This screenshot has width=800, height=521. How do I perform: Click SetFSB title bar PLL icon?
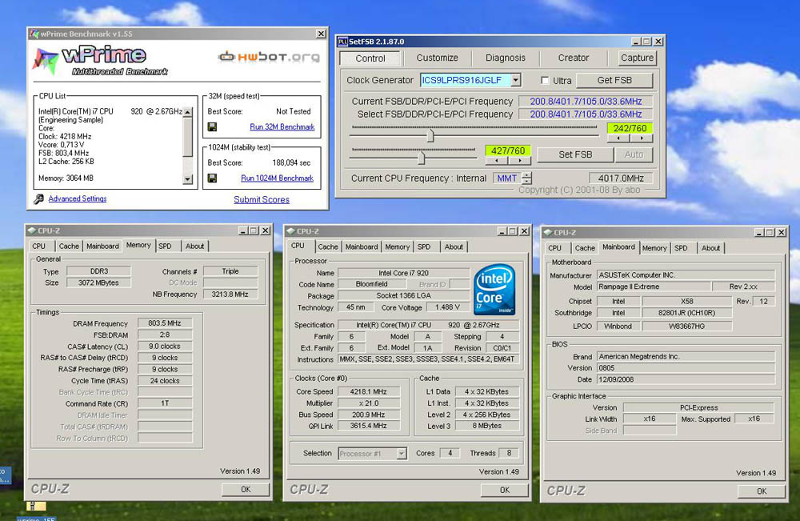342,42
